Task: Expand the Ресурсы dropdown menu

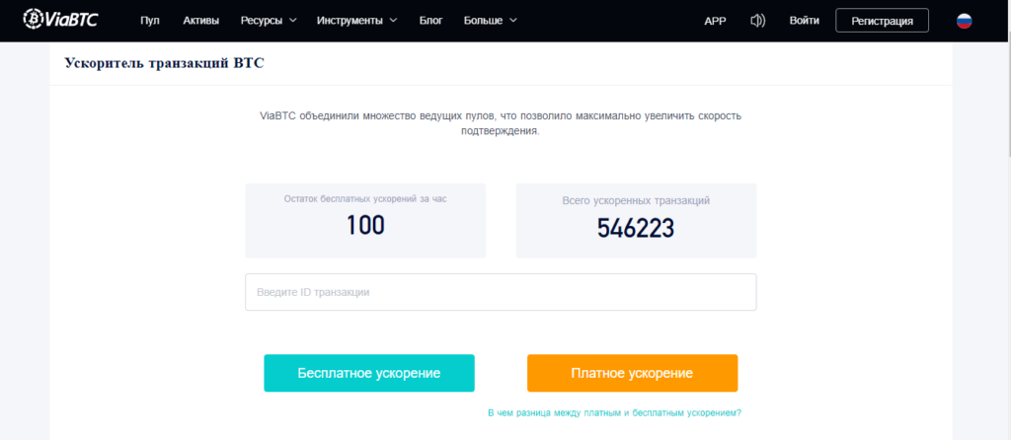Action: [x=268, y=21]
